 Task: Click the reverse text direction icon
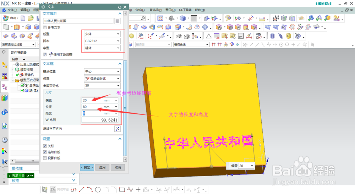[118, 129]
